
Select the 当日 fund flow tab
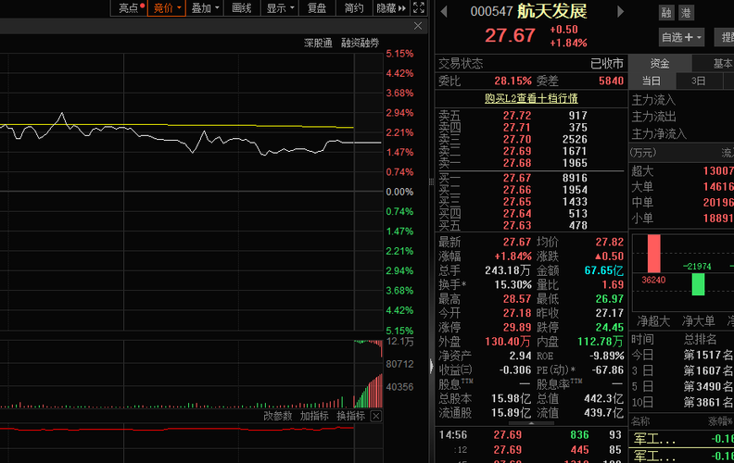point(652,81)
